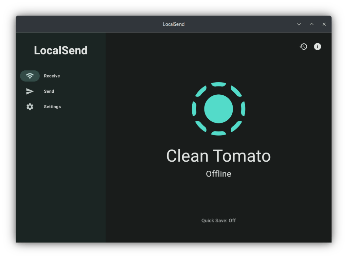Open the transfer history clock icon
The height and width of the screenshot is (258, 347).
303,47
